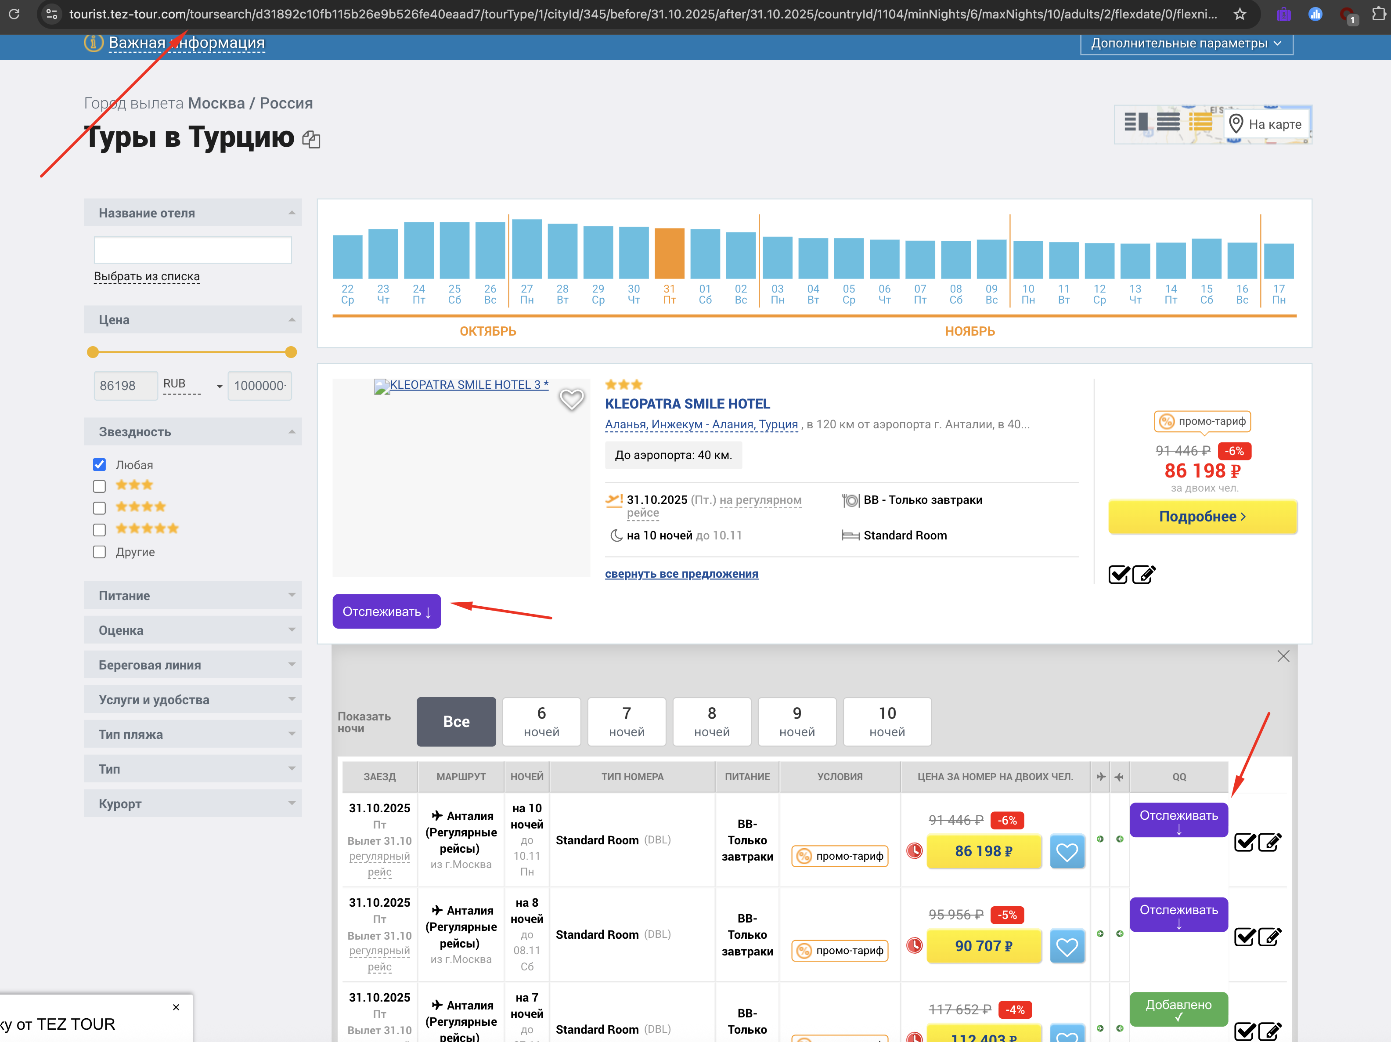
Task: Click the edit pencil icon under Подробнее
Action: click(x=1143, y=575)
